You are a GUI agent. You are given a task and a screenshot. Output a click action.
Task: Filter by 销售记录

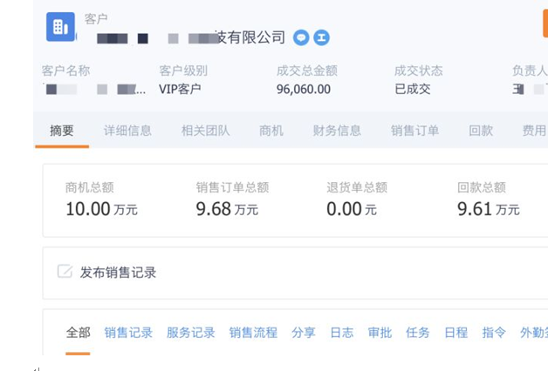[128, 333]
